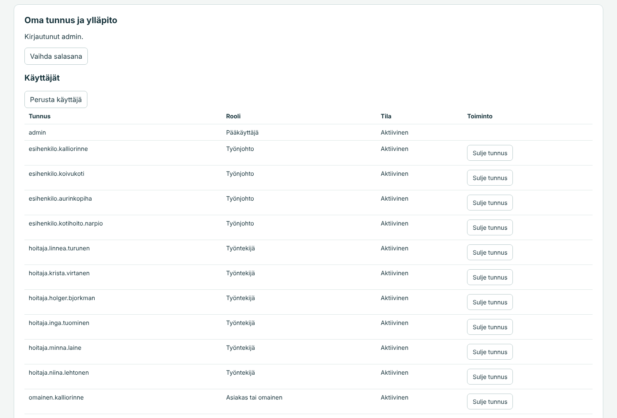The height and width of the screenshot is (418, 617).
Task: Click the Tunnus column header
Action: tap(39, 116)
